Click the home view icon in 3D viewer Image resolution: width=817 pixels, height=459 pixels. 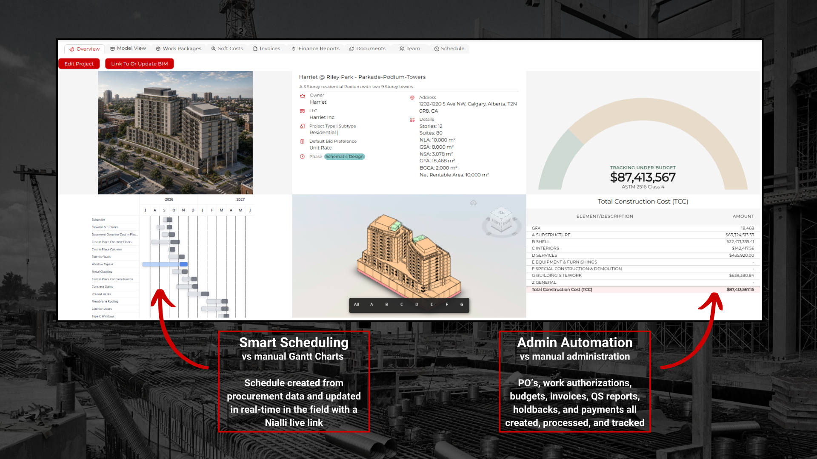[x=474, y=203]
